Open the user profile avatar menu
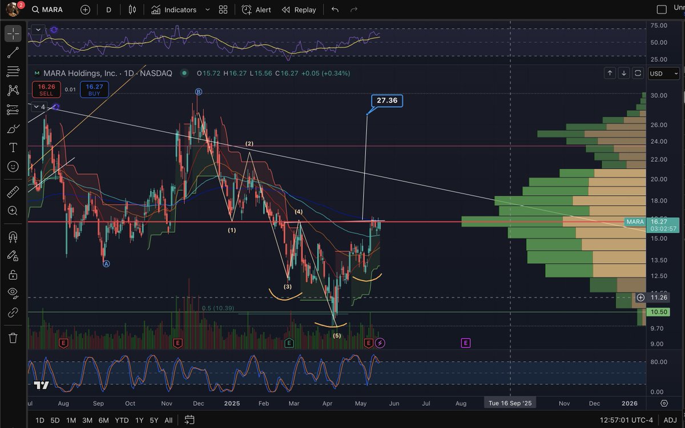This screenshot has height=428, width=685. pos(13,9)
